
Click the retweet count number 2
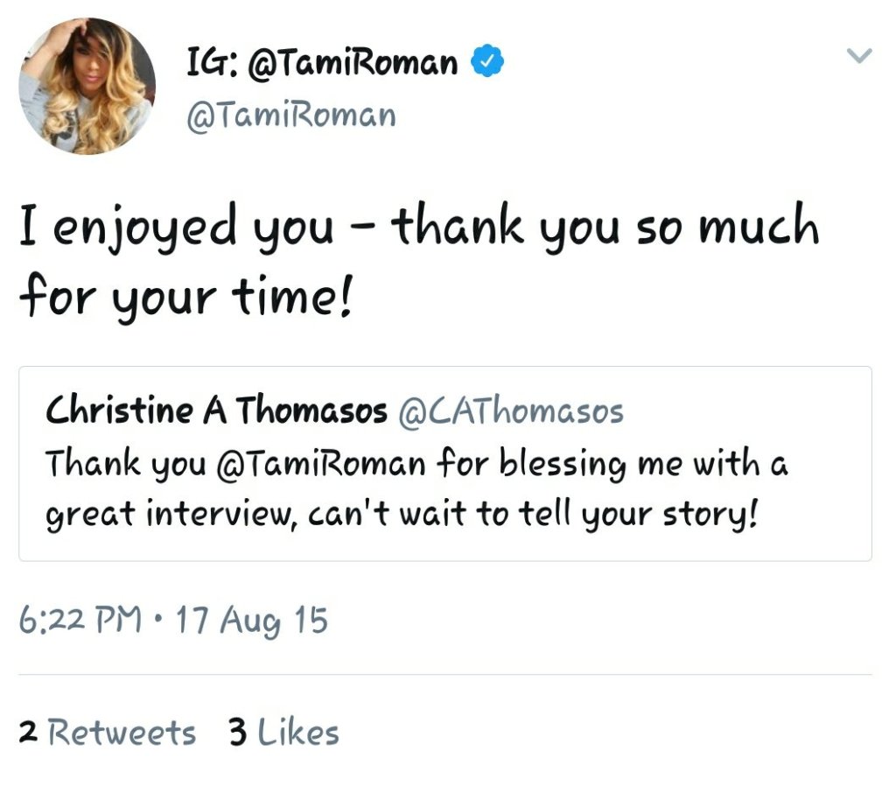[28, 733]
